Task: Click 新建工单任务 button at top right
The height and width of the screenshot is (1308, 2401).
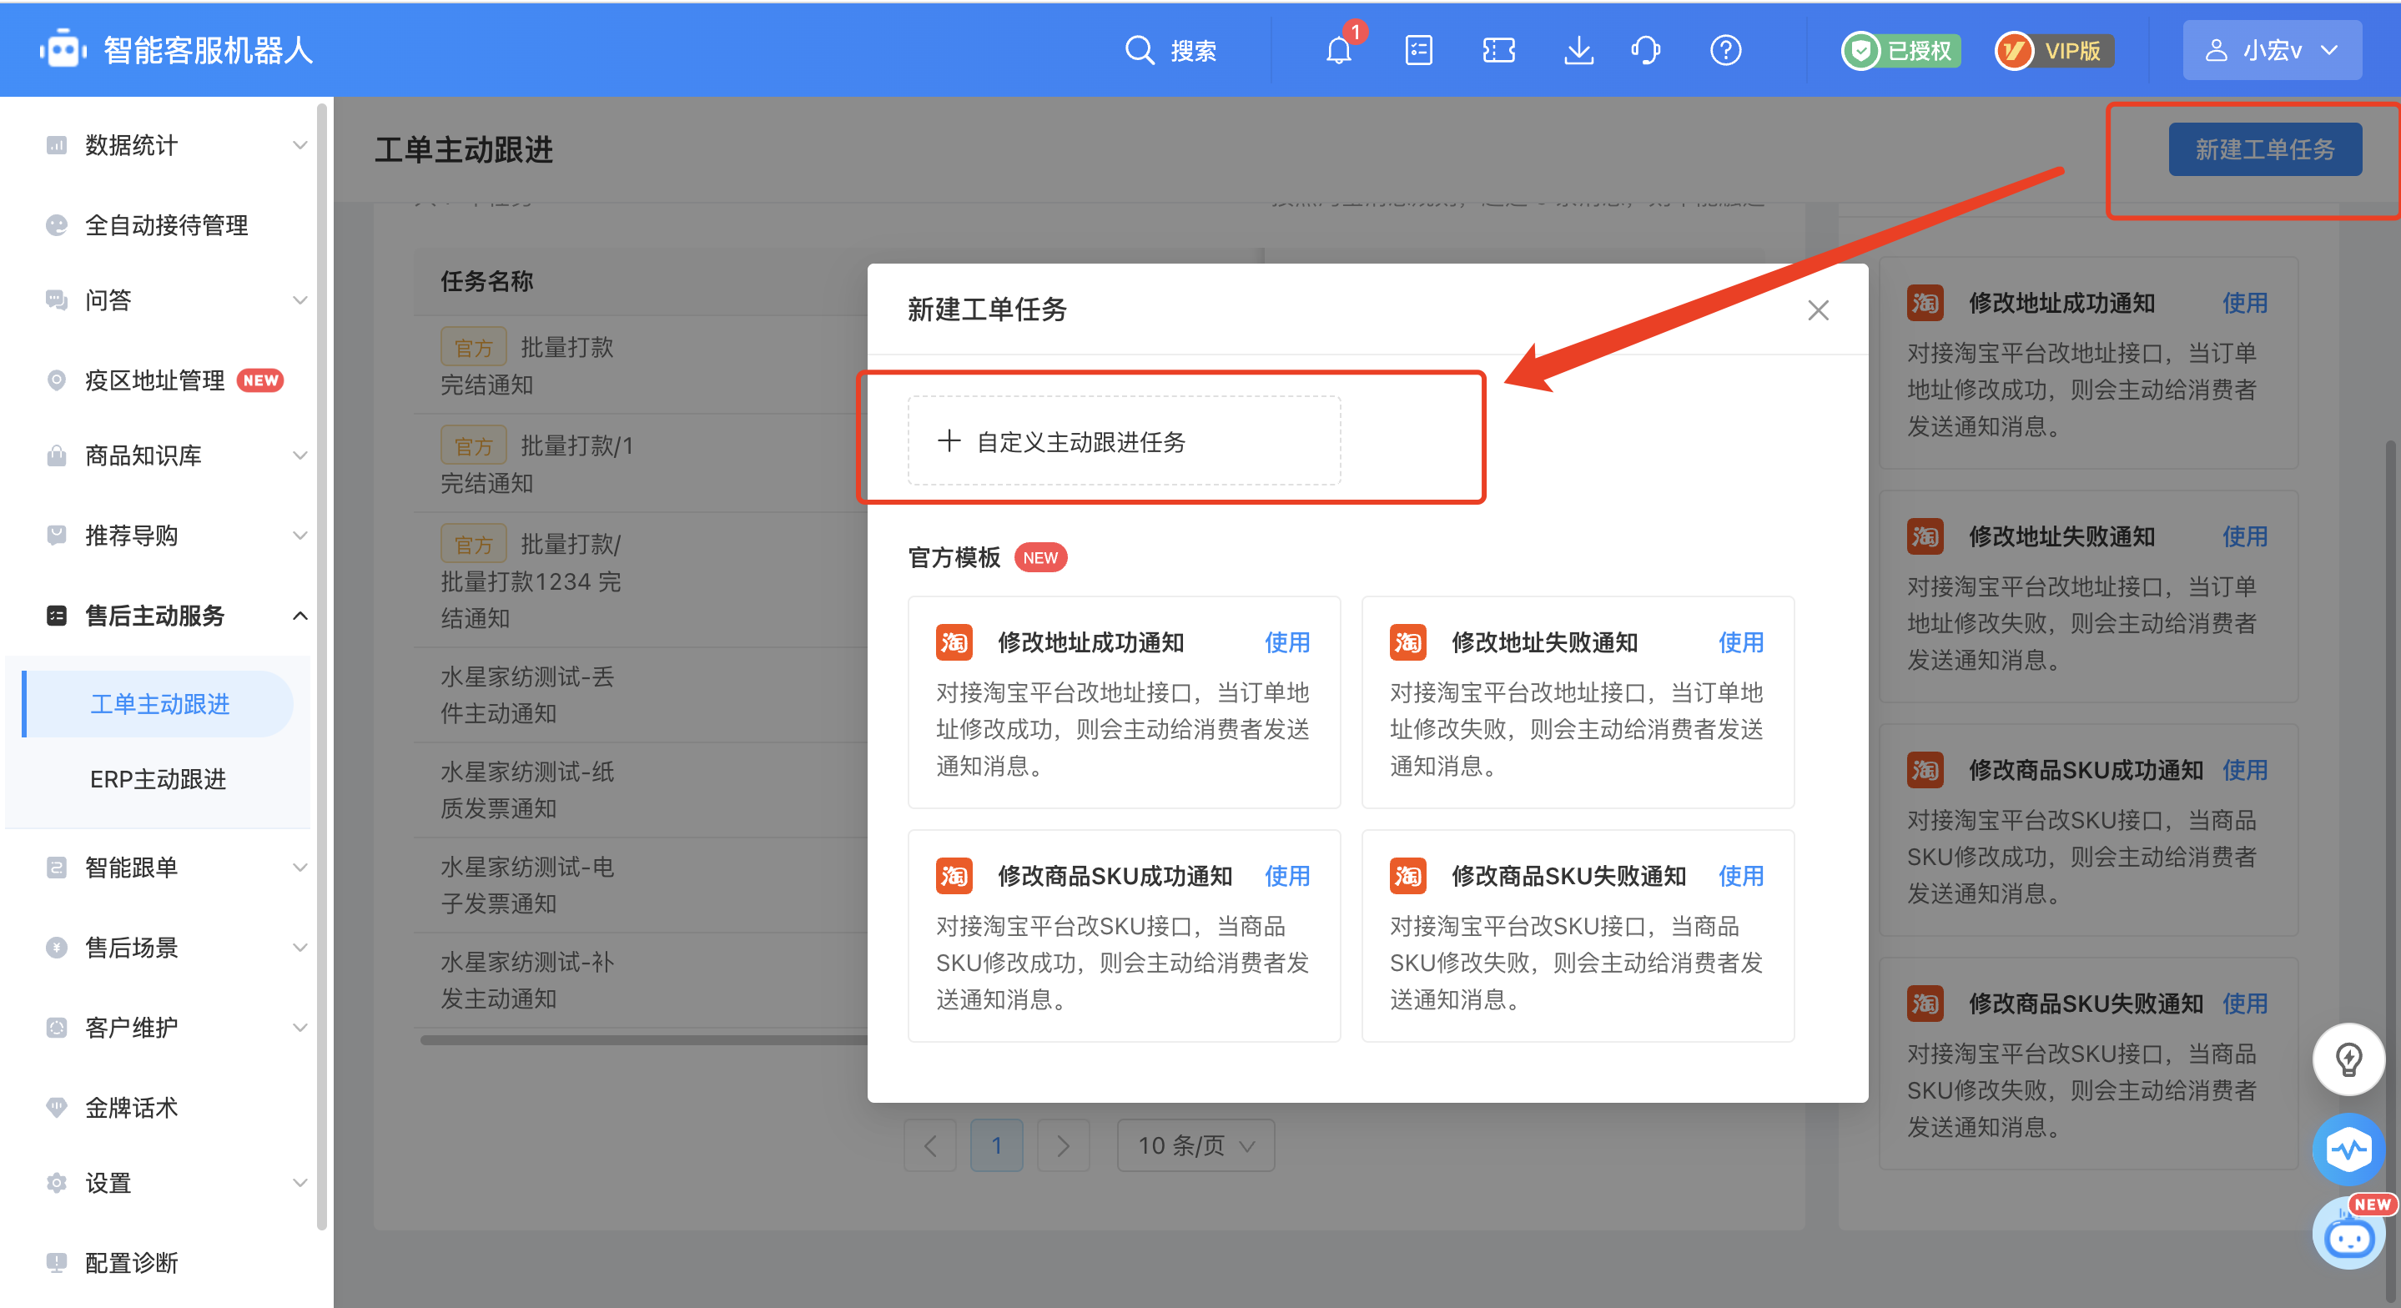Action: [2265, 149]
